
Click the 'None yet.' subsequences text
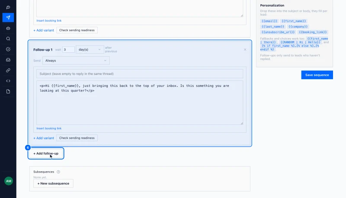tap(40, 177)
